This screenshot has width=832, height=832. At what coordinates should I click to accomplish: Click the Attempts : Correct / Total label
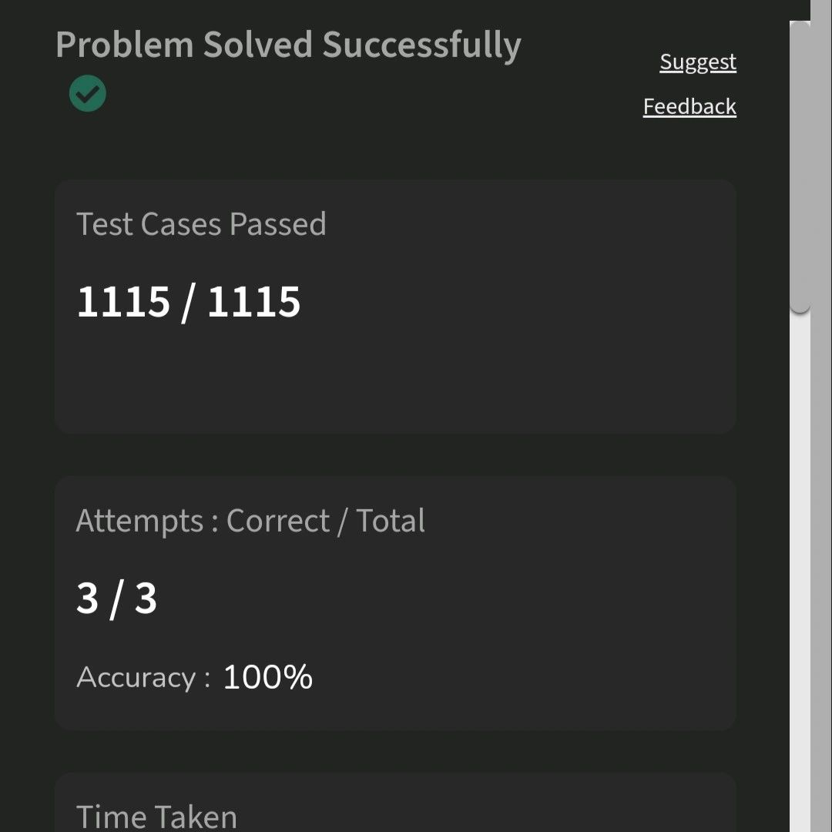pos(250,521)
